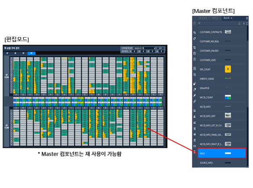Select the RACK master component
This screenshot has height=188, width=253.
[x=221, y=153]
